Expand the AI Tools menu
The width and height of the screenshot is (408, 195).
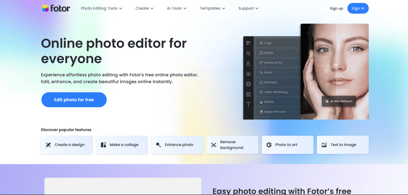tap(176, 8)
